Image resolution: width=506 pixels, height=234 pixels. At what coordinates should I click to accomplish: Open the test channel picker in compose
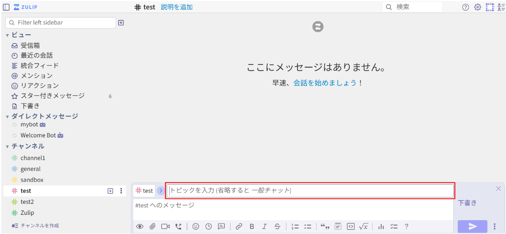point(144,191)
